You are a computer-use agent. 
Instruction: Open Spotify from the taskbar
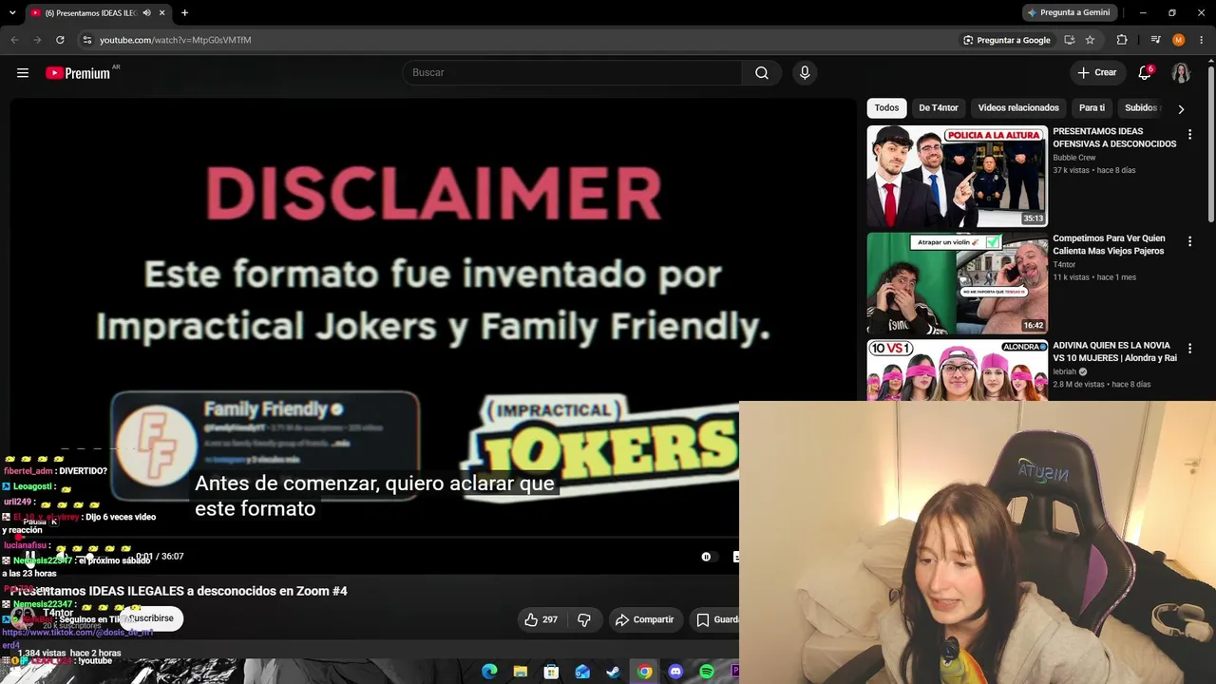pos(707,672)
